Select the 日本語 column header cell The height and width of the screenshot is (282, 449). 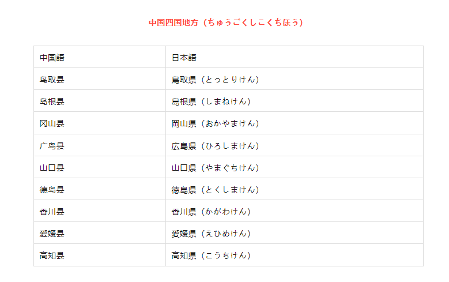pos(295,57)
